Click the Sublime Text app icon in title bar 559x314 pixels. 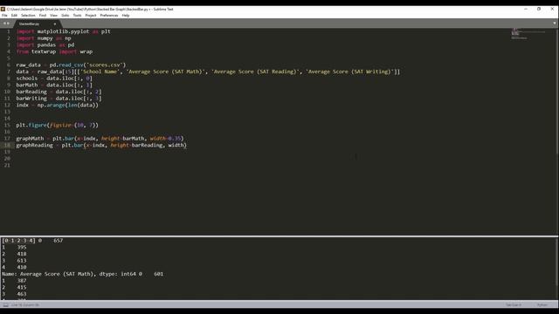pyautogui.click(x=3, y=9)
